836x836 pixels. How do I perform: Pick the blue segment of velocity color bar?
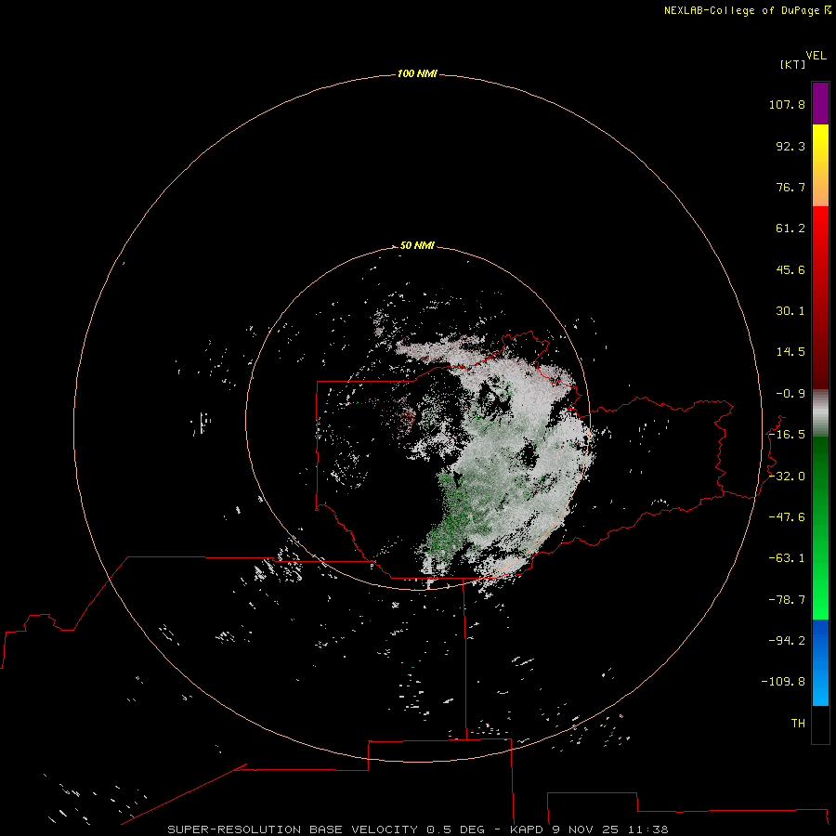[x=820, y=662]
